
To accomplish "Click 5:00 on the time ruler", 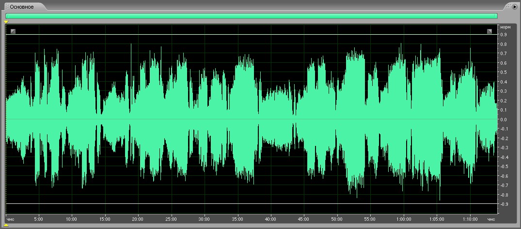I will pyautogui.click(x=39, y=218).
